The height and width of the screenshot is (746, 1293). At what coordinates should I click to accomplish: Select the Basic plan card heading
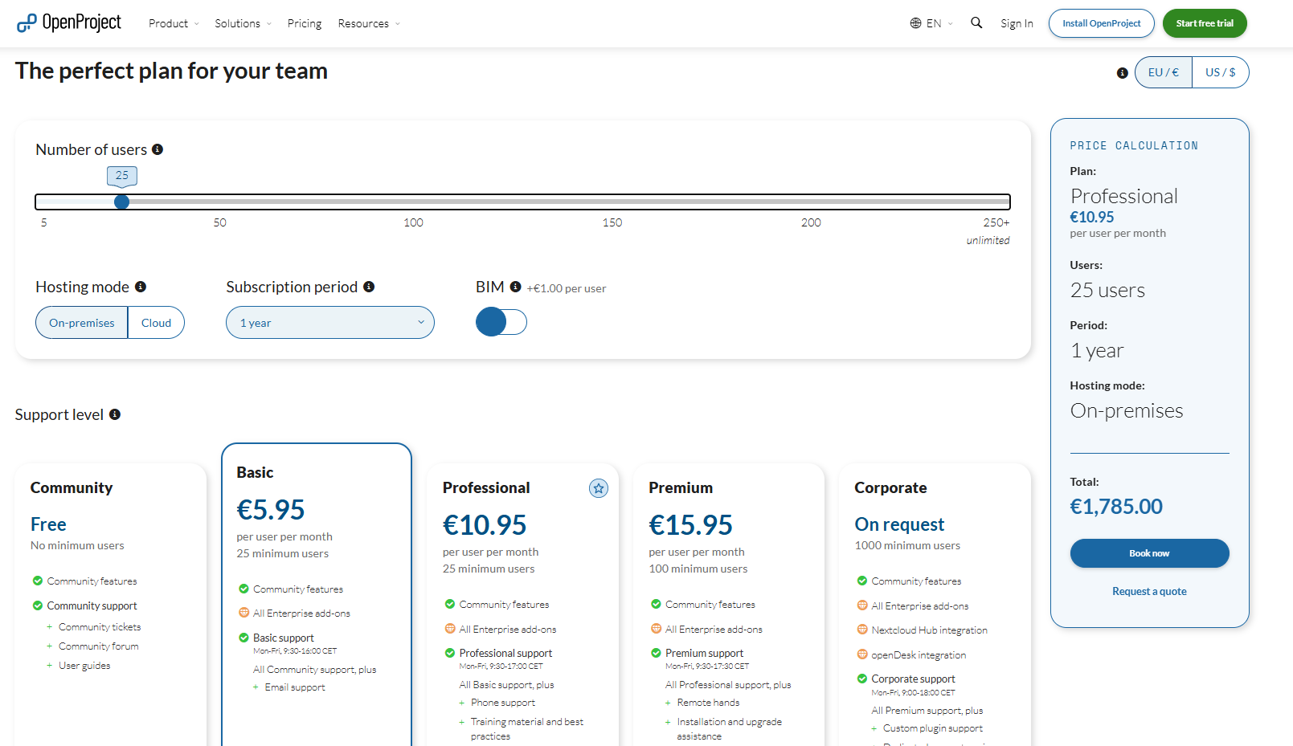point(255,472)
